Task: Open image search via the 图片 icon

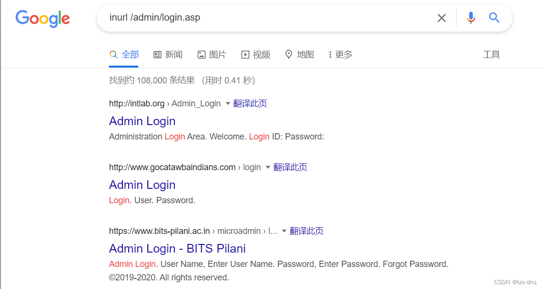Action: tap(212, 54)
